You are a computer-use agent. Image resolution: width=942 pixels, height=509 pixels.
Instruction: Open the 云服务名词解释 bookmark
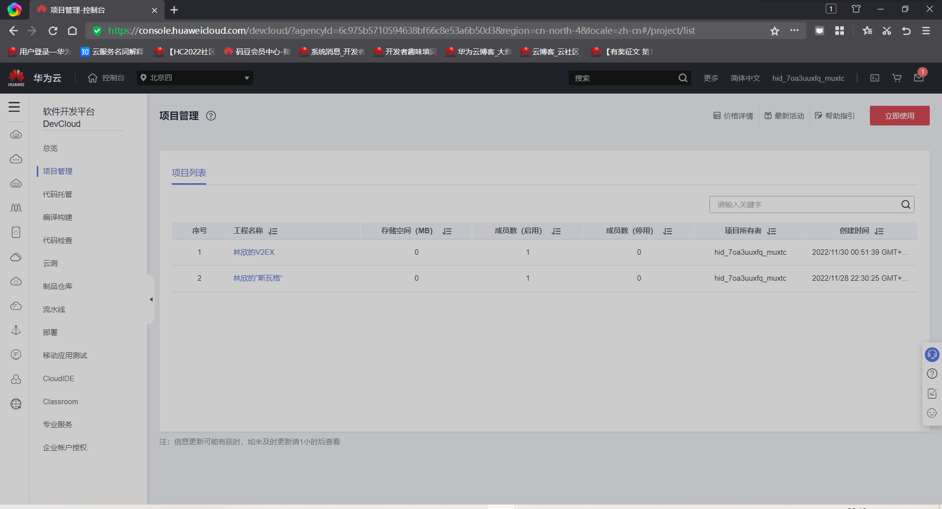(x=112, y=51)
